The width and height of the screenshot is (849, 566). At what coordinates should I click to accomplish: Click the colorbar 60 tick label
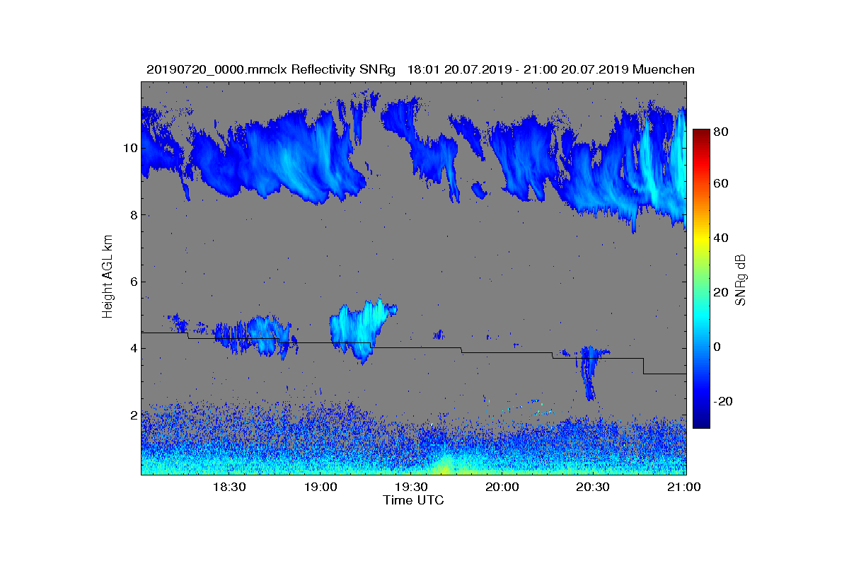(x=722, y=184)
